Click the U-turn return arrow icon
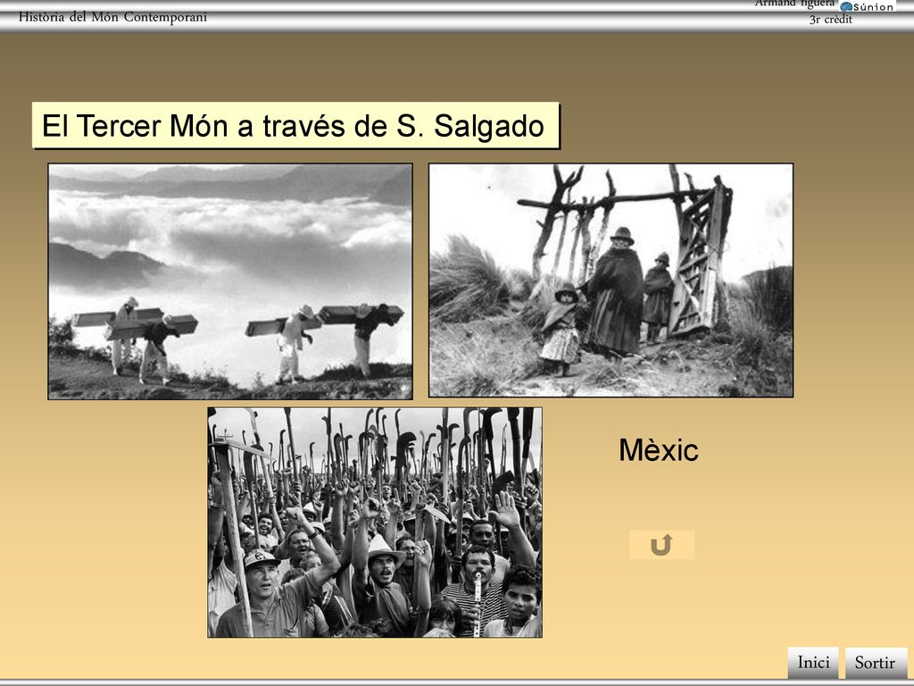 (661, 545)
